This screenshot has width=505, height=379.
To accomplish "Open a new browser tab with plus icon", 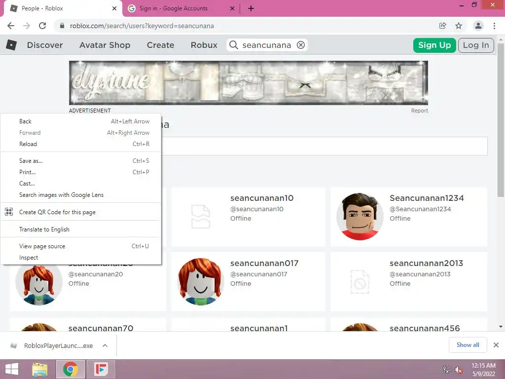I will (251, 8).
